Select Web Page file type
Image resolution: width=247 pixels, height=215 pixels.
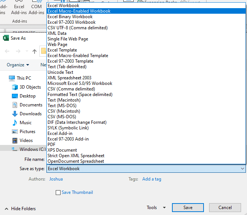146,44
